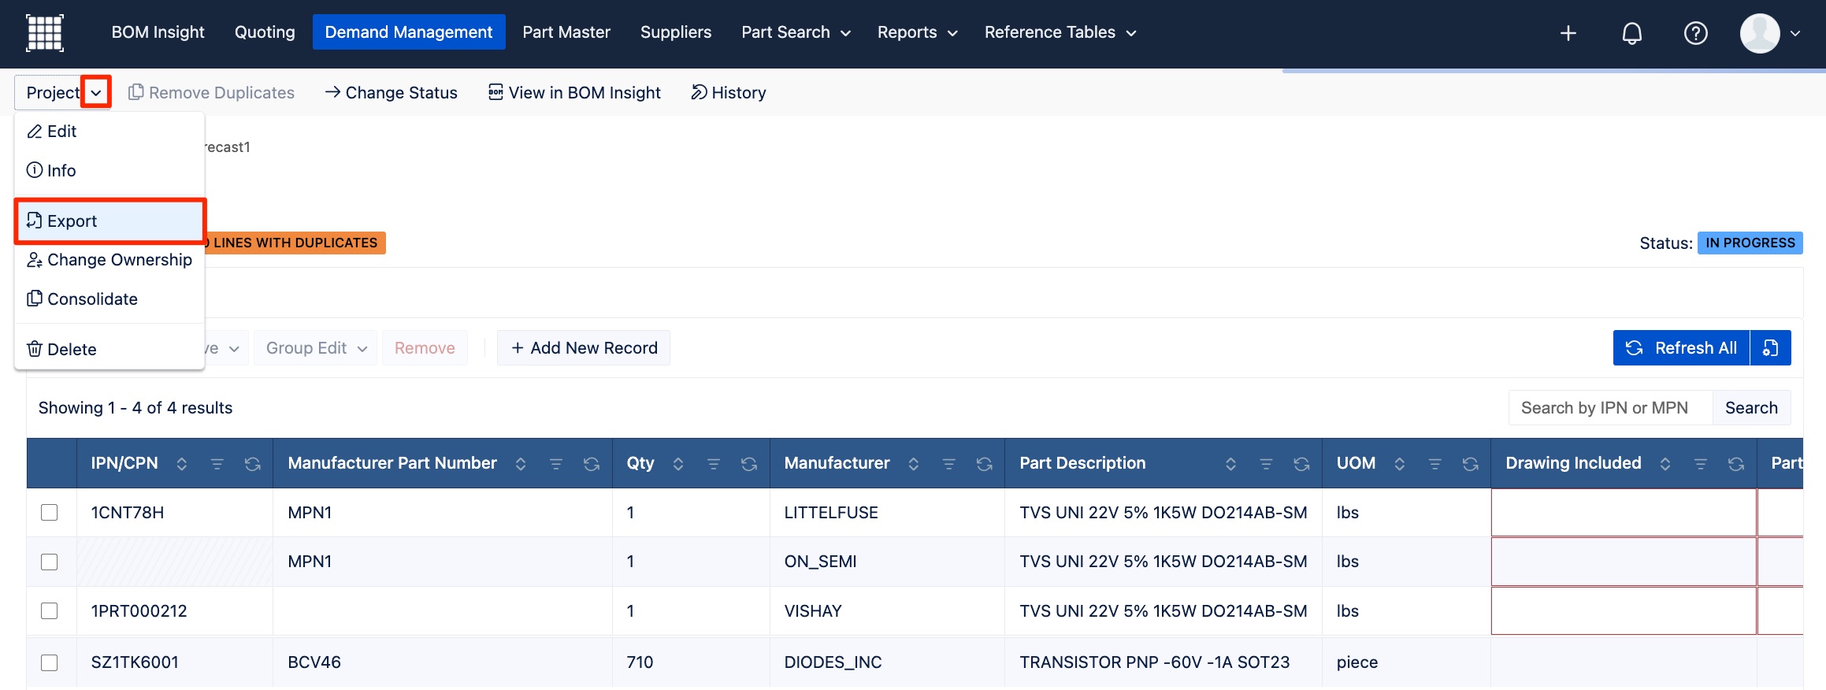Filter the IPN/CPN column
This screenshot has height=690, width=1826.
(x=217, y=464)
